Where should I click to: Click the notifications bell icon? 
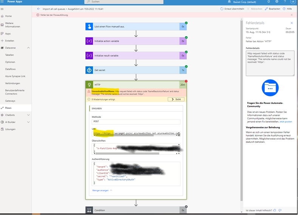click(269, 2)
